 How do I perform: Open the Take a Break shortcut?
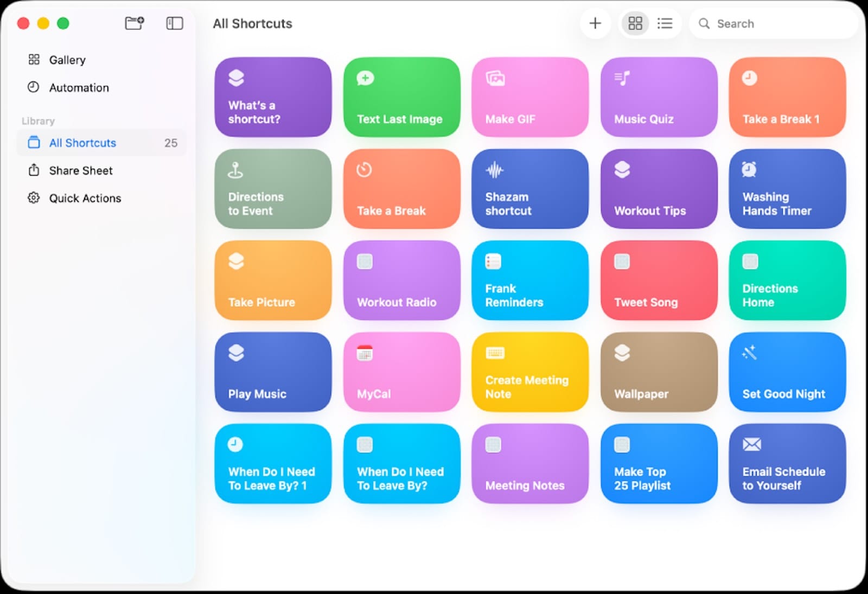tap(401, 189)
